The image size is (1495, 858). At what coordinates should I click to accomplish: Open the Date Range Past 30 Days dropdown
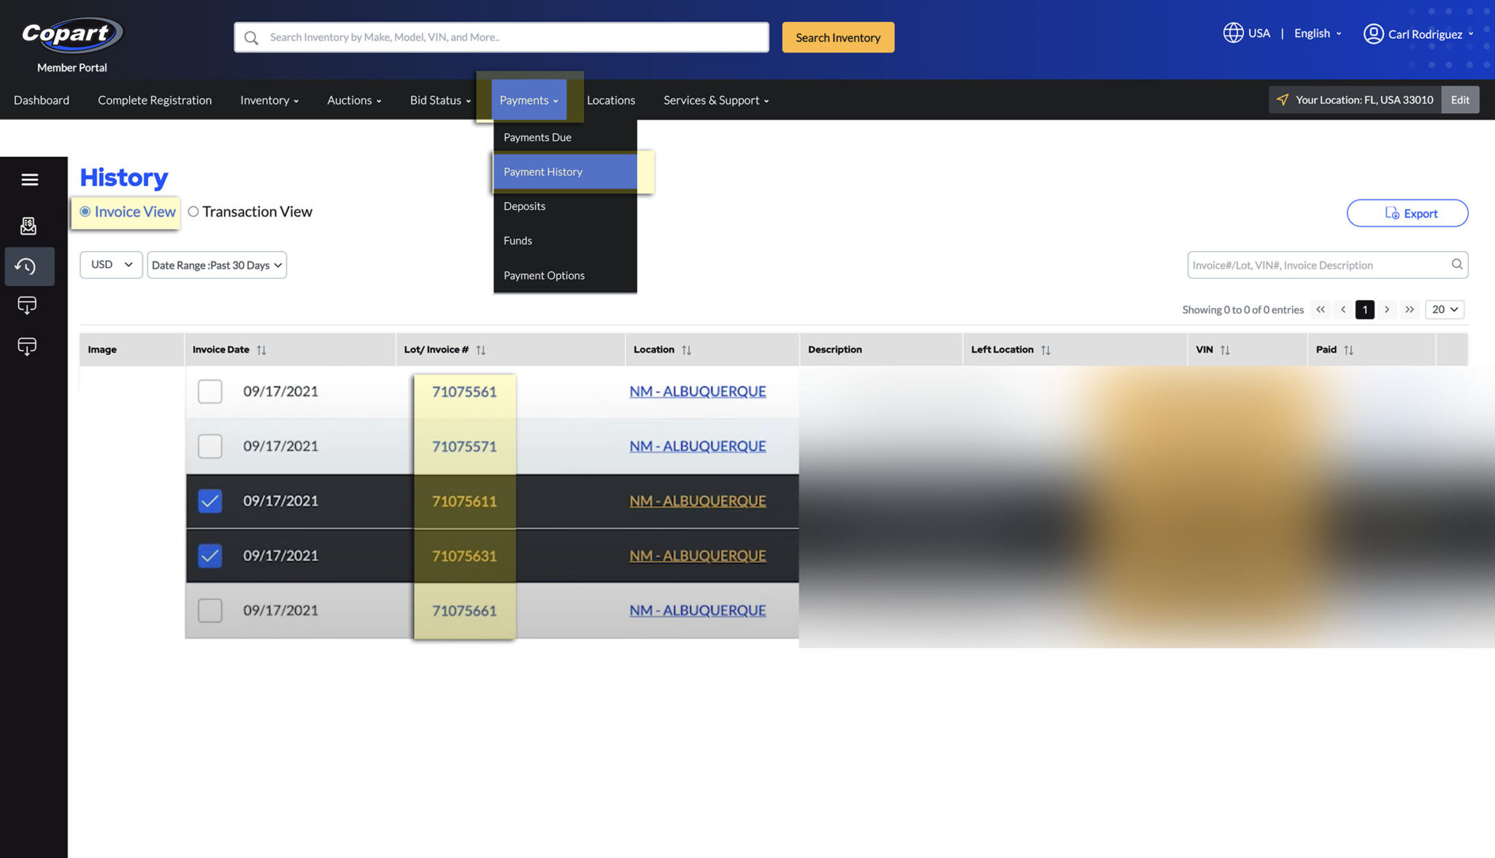(217, 265)
